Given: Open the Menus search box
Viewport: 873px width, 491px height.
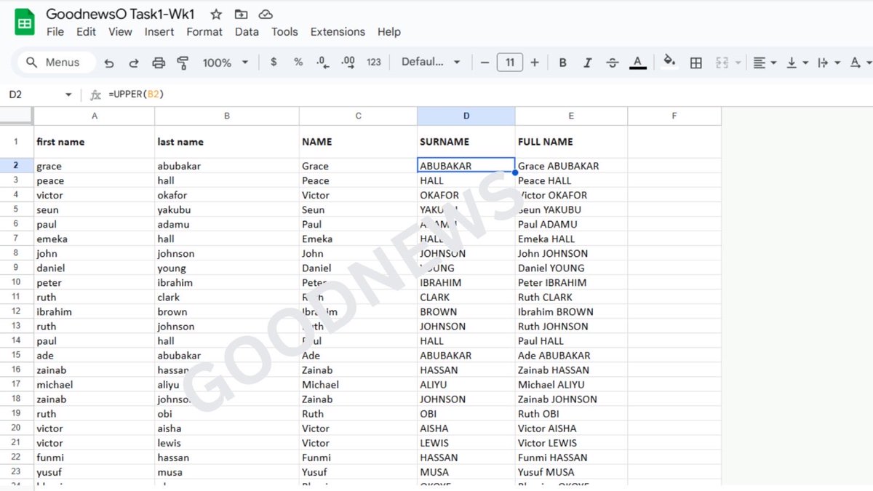Looking at the screenshot, I should [x=57, y=63].
